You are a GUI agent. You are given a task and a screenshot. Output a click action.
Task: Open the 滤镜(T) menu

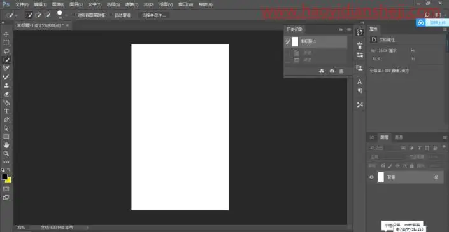tap(132, 4)
